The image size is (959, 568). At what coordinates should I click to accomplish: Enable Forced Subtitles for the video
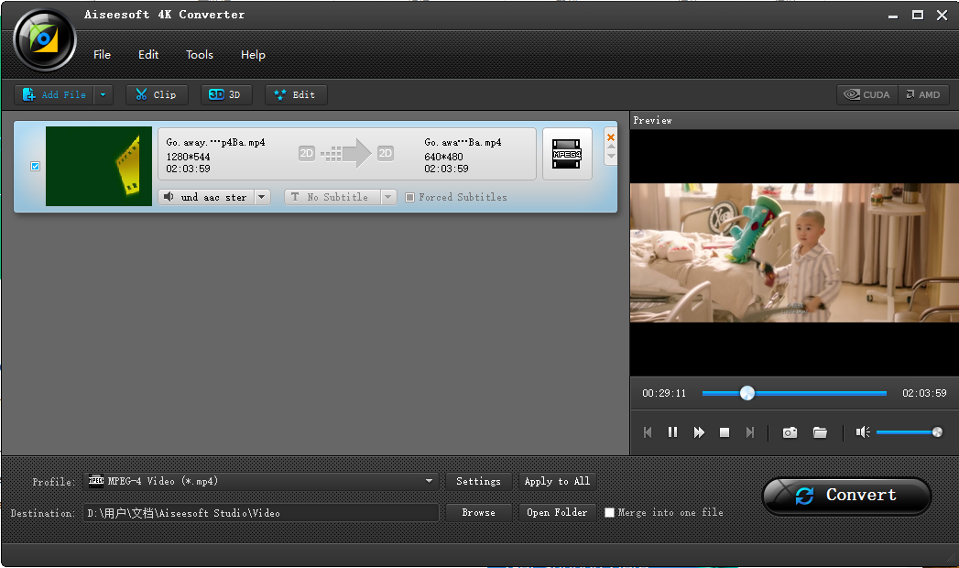pos(409,197)
